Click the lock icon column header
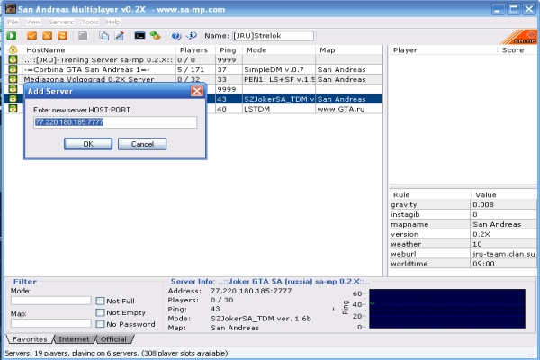 pos(13,50)
